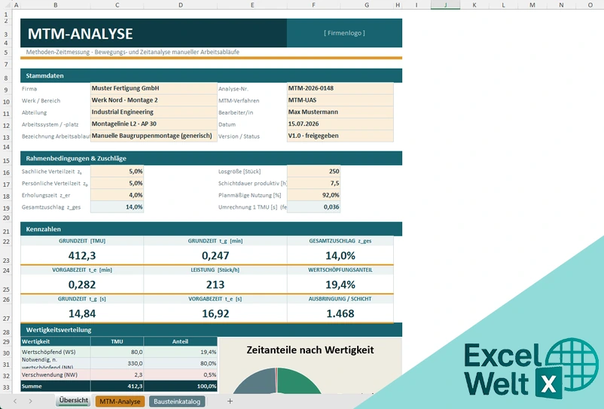
Task: Click chart title Zeitanteile nach Wertigkeit
Action: pos(310,349)
